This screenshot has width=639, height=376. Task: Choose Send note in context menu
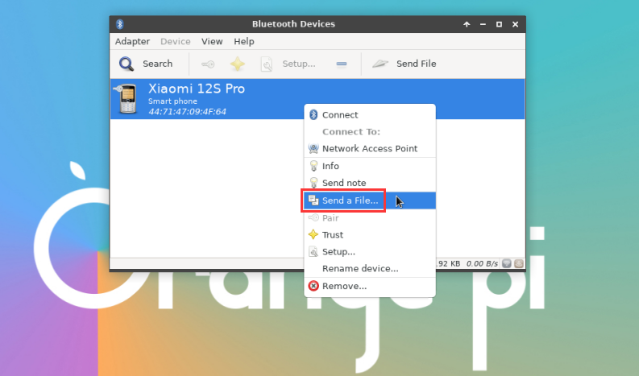(370, 183)
